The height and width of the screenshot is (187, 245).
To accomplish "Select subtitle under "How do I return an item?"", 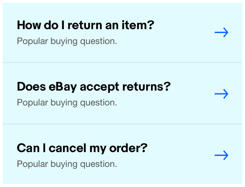I will (x=67, y=41).
